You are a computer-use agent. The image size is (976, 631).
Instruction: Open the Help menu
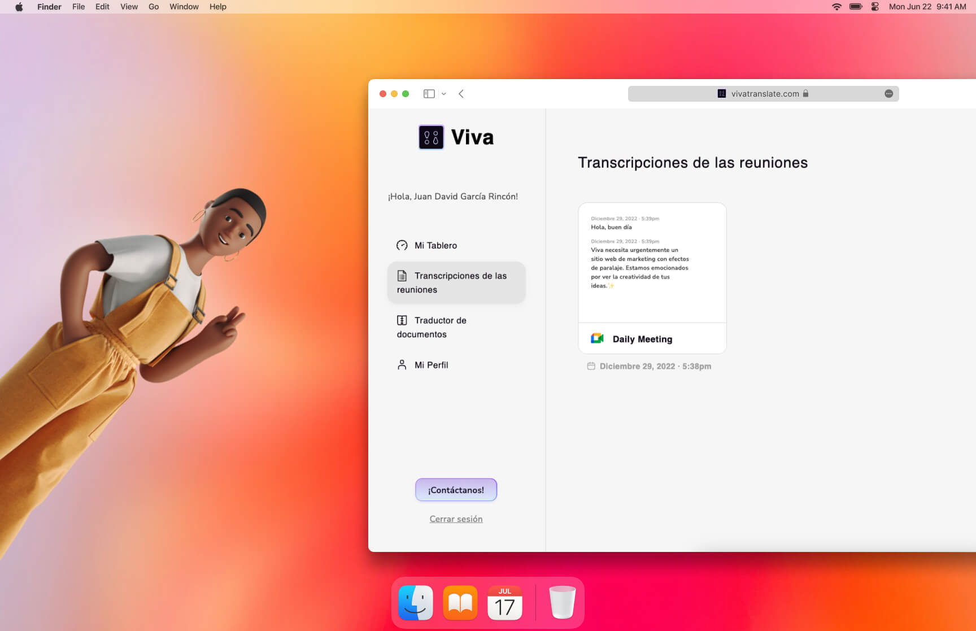[217, 7]
